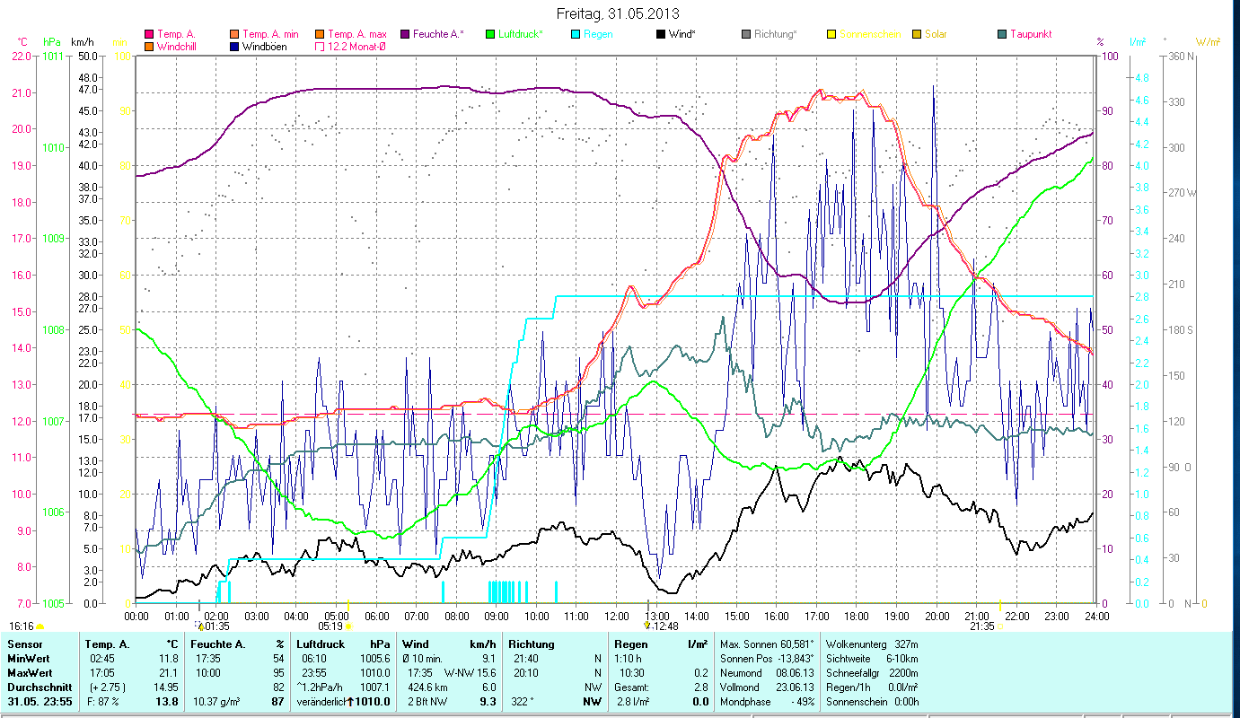Click the gold Solar legend swatch
The width and height of the screenshot is (1240, 718).
pyautogui.click(x=916, y=34)
